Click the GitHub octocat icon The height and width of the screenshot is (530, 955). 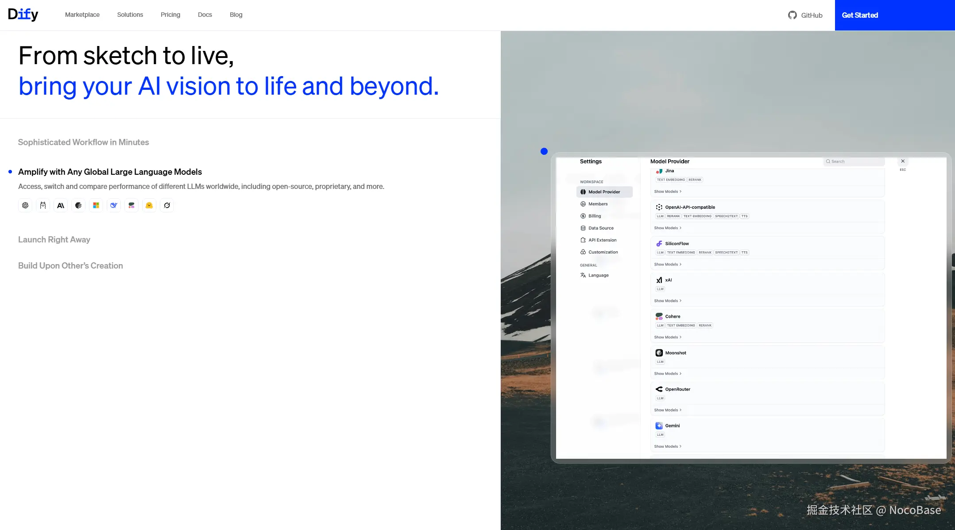click(792, 15)
